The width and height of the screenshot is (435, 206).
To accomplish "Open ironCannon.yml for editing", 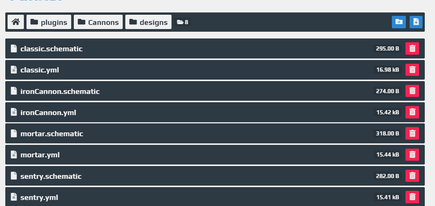I will 48,112.
